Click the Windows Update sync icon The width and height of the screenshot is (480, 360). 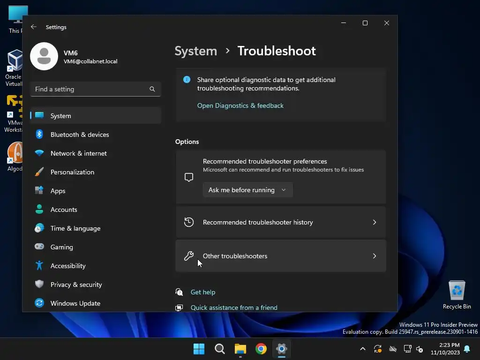click(39, 303)
